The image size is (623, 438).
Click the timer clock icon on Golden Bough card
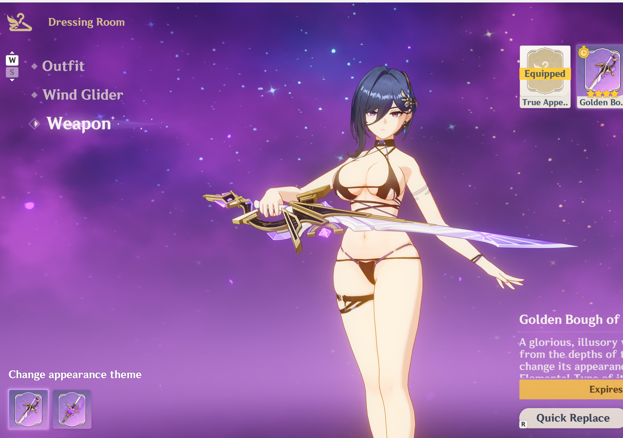(583, 52)
